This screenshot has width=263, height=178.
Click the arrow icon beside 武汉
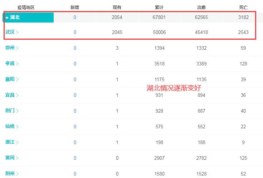tap(18, 33)
